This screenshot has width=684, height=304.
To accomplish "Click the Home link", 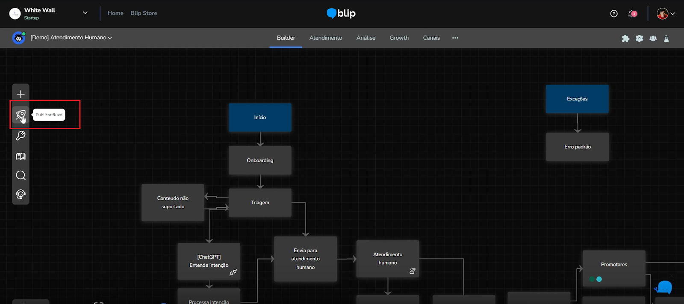I will (x=115, y=13).
